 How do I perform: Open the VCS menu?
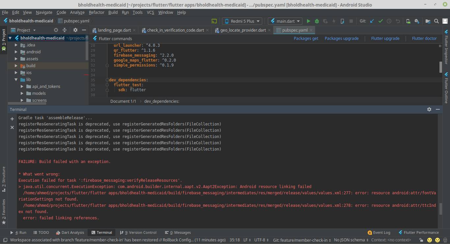tap(150, 12)
